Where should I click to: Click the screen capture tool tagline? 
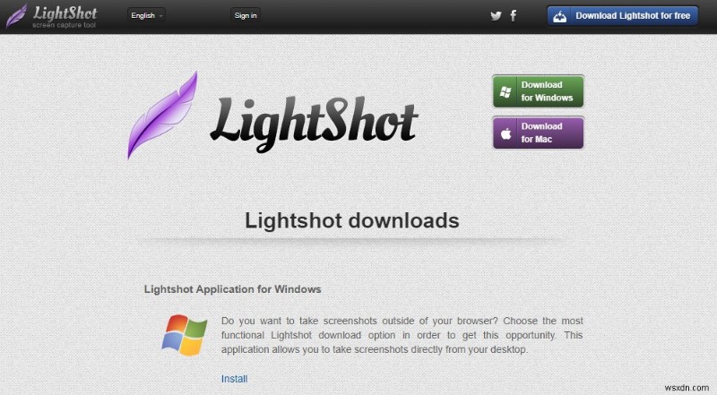click(x=64, y=25)
